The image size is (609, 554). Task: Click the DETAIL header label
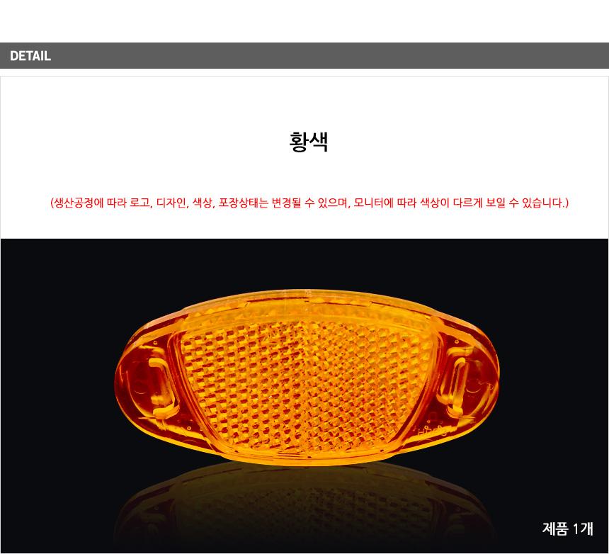coord(30,56)
